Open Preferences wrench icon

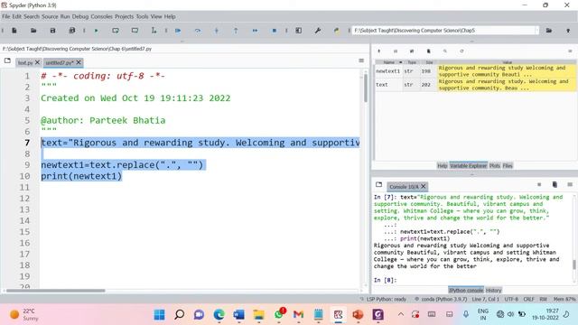point(317,31)
